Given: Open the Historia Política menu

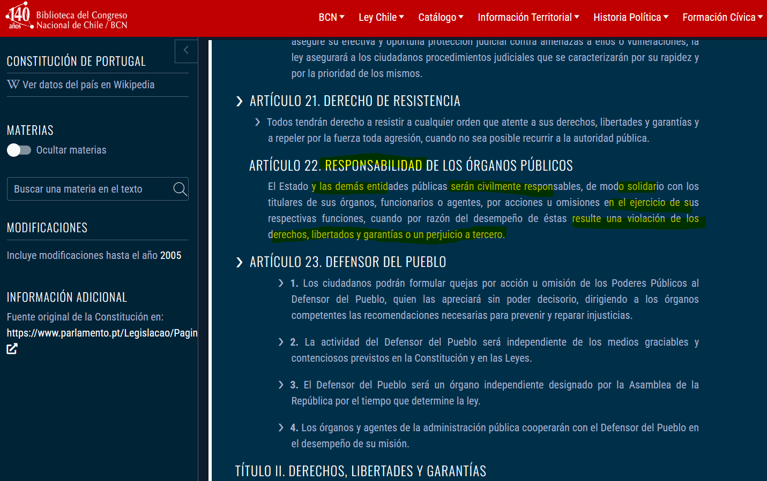Looking at the screenshot, I should [631, 17].
